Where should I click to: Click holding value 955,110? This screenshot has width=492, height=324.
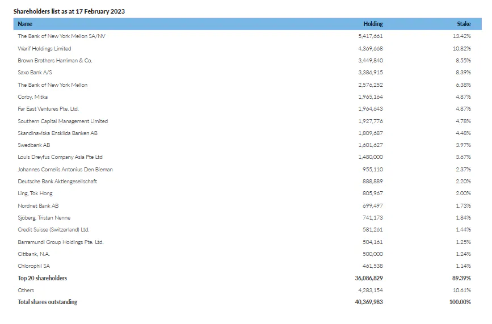tap(373, 170)
